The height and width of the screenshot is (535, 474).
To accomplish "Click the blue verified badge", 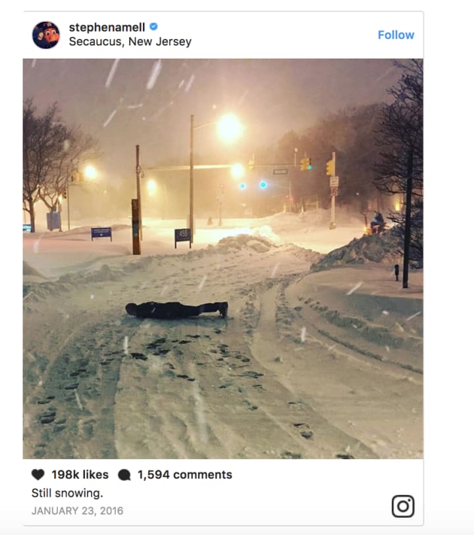I will [x=154, y=26].
